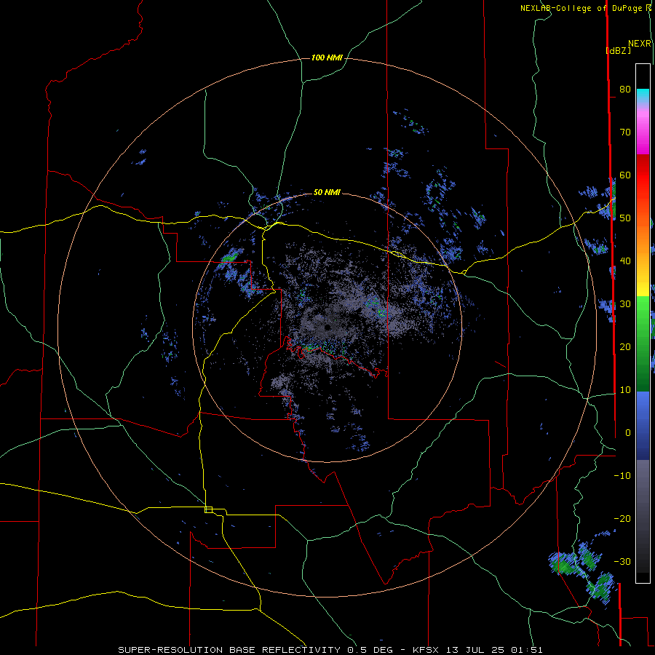Viewport: 655px width, 655px height.
Task: Click the dBZ reflectivity color scale bar
Action: (643, 323)
